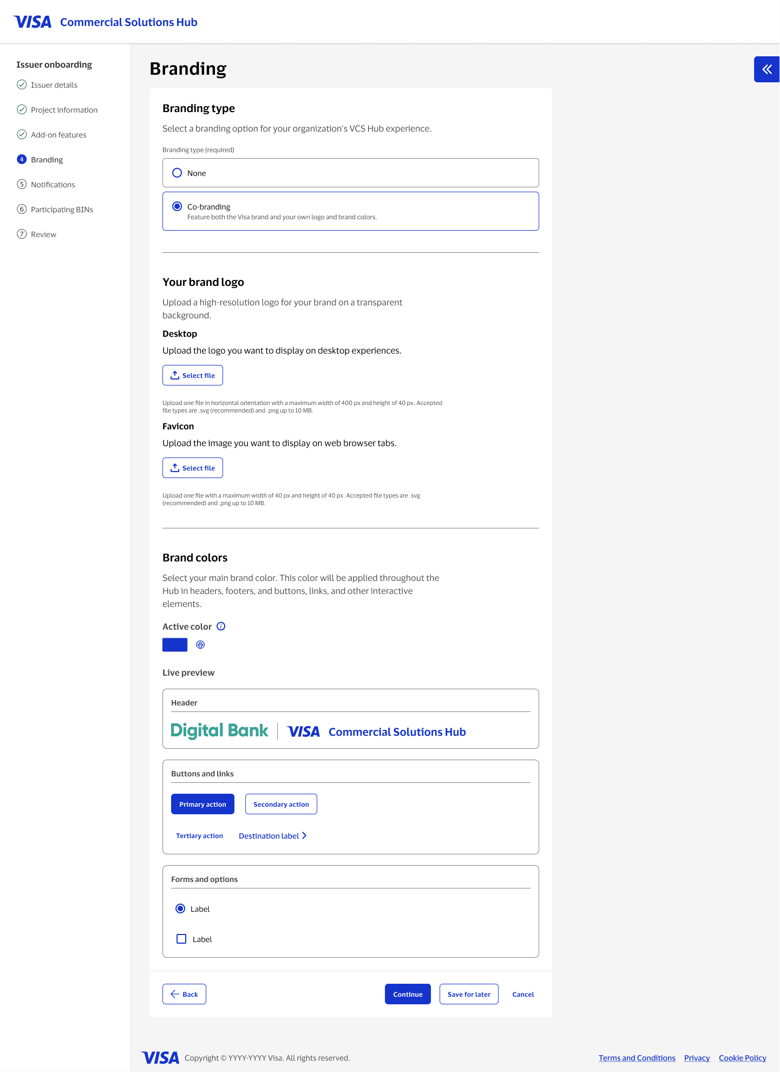Click the Continue button
This screenshot has width=780, height=1072.
pyautogui.click(x=408, y=994)
